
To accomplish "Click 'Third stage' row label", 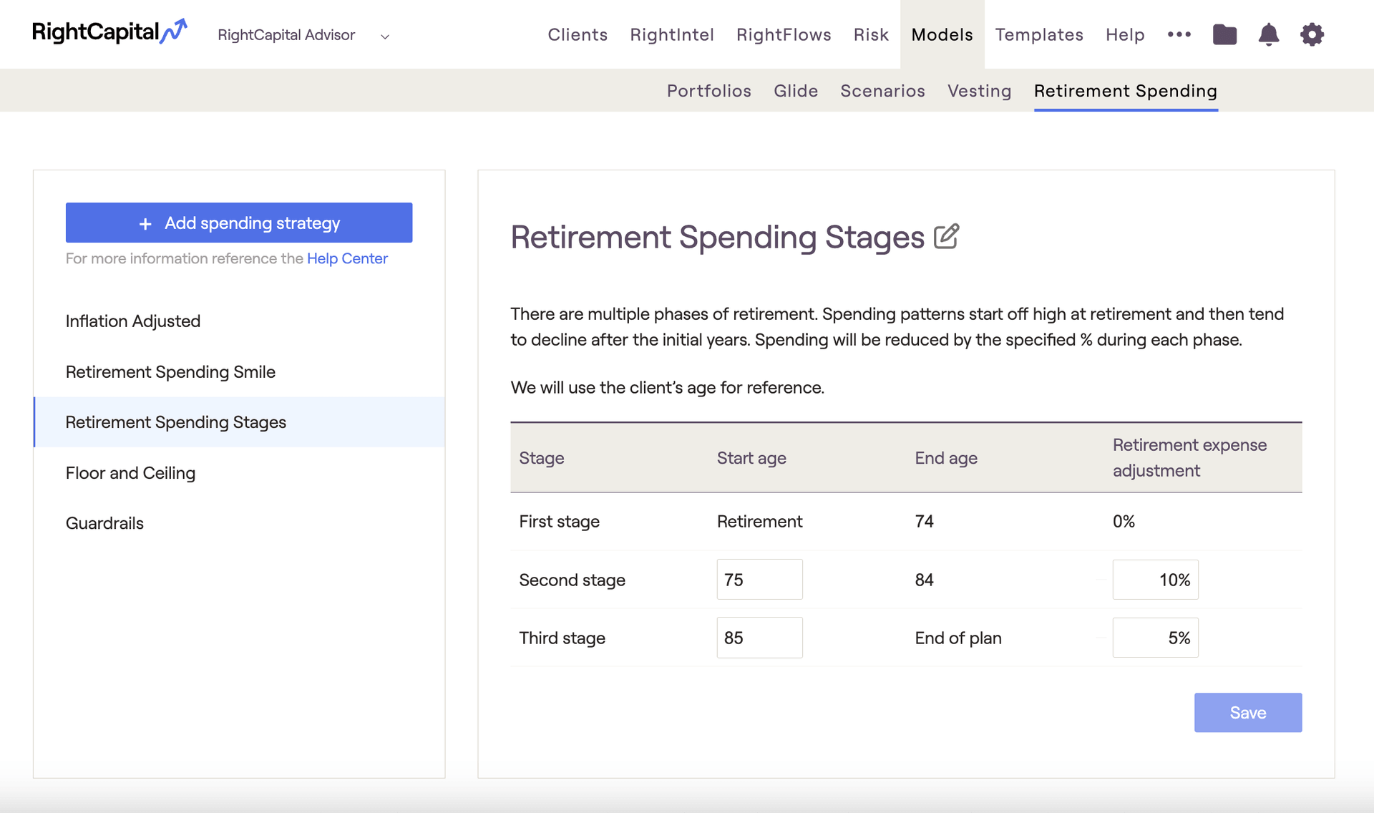I will [562, 638].
